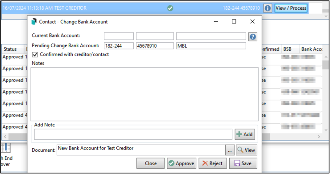Screen dimensions: 330x174
Task: Browse for document with ellipsis button
Action: click(x=230, y=150)
